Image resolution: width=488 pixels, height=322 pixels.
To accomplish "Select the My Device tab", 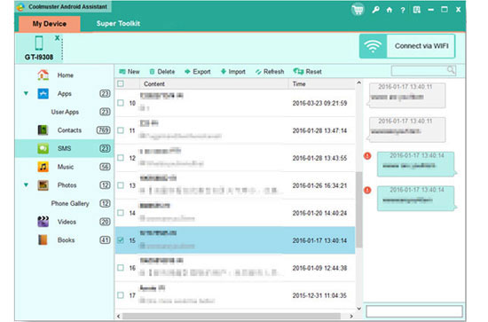I will pos(50,24).
